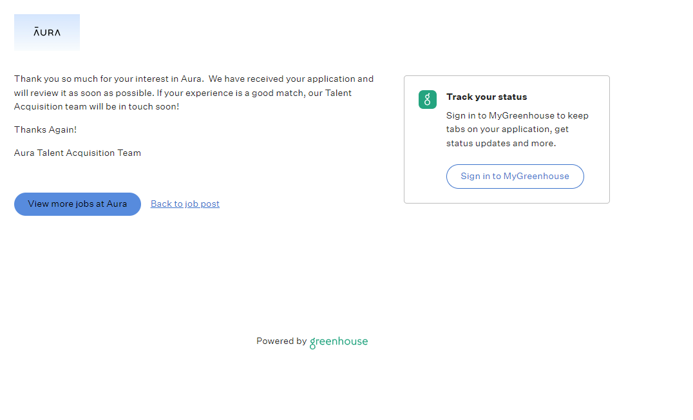
Task: Click the Track your status heading
Action: point(486,97)
